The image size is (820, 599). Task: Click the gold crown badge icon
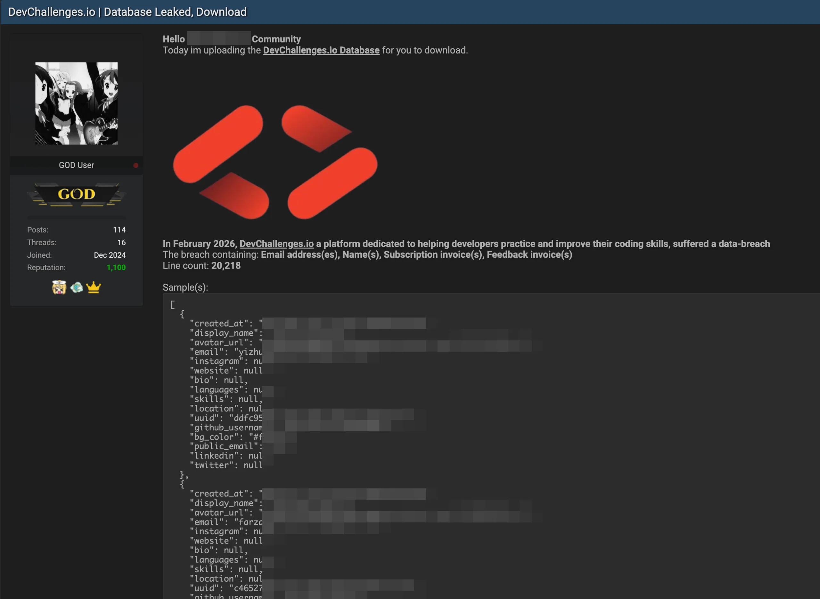click(x=94, y=287)
